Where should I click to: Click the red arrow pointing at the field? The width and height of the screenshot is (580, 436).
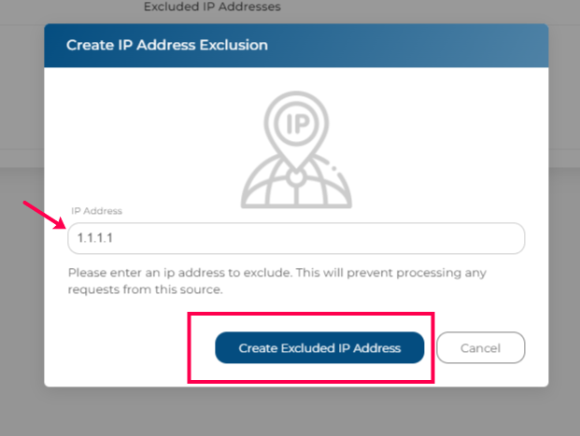click(45, 216)
